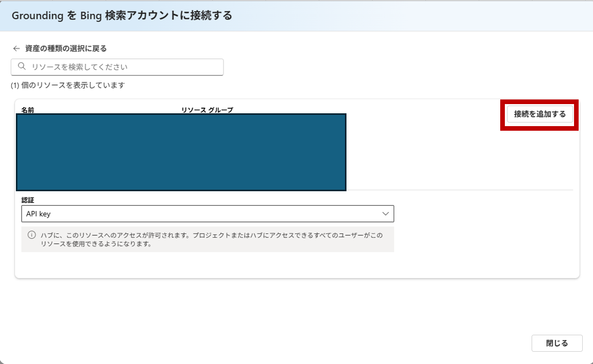Click the 認証 label
The height and width of the screenshot is (364, 593).
coord(28,200)
